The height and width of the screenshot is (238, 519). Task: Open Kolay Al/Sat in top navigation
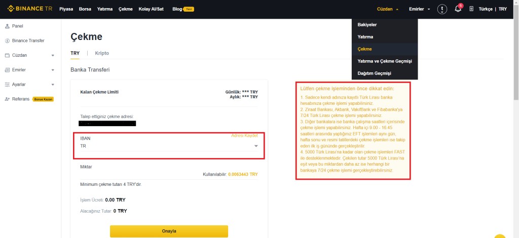pyautogui.click(x=151, y=9)
